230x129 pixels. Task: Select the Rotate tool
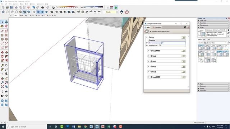(x=2, y=56)
